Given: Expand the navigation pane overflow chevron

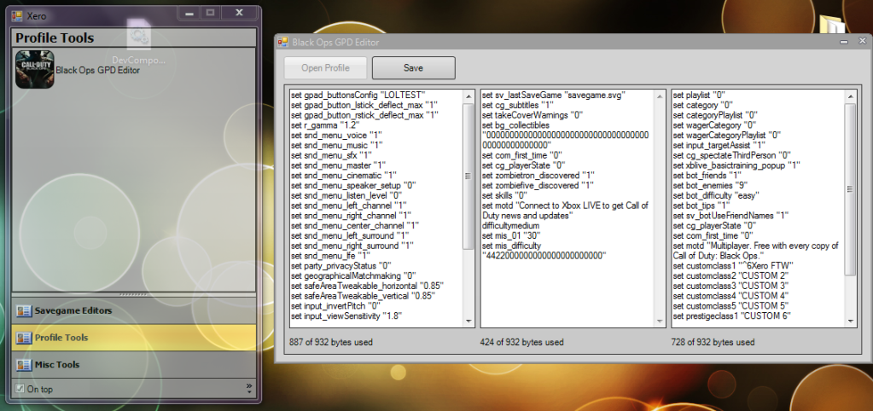Looking at the screenshot, I should (249, 388).
